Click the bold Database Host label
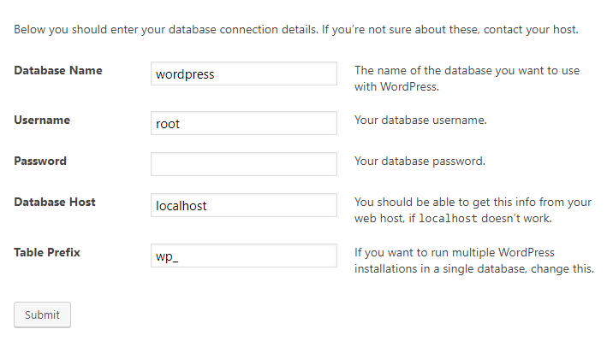This screenshot has height=341, width=613. click(x=55, y=202)
